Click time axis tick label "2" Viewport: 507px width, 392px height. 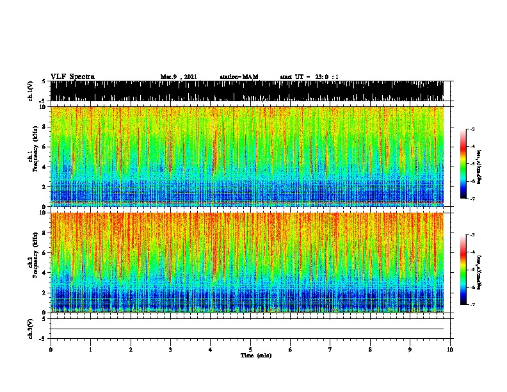[131, 350]
